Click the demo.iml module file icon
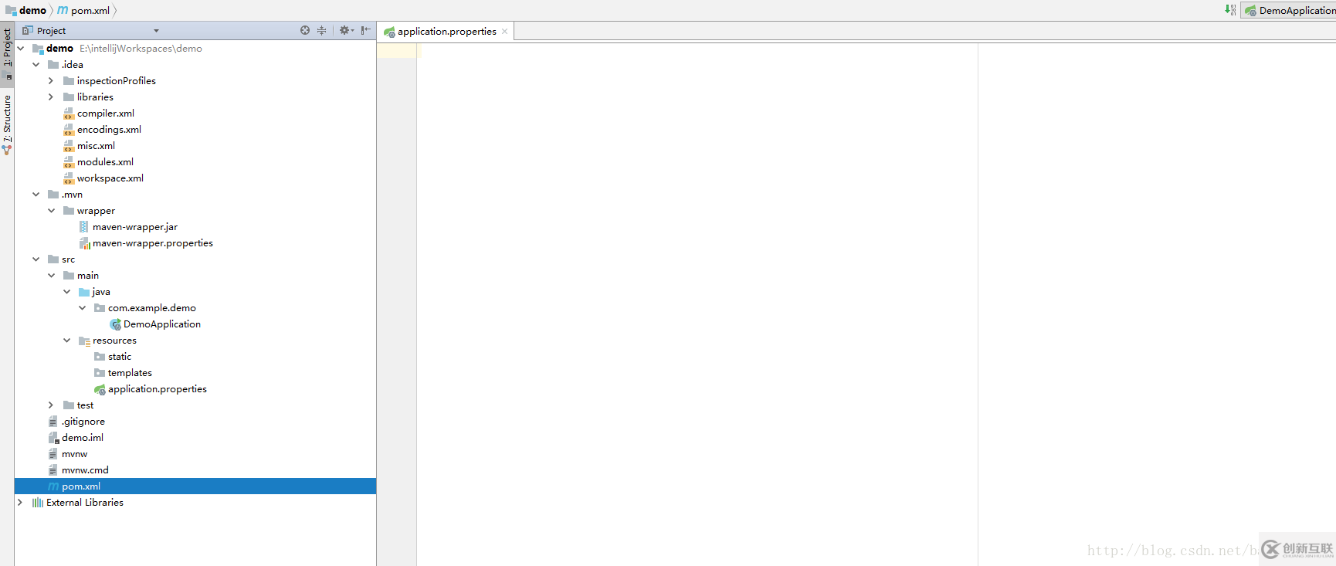 (x=53, y=437)
